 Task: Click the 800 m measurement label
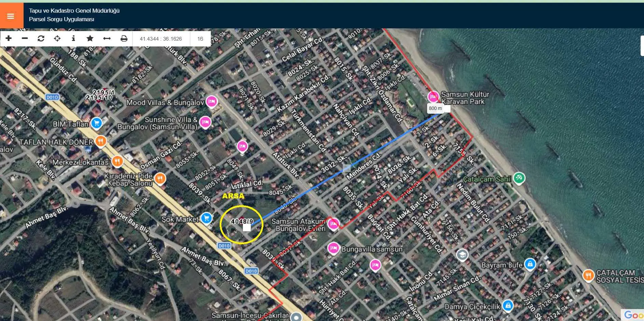point(435,108)
